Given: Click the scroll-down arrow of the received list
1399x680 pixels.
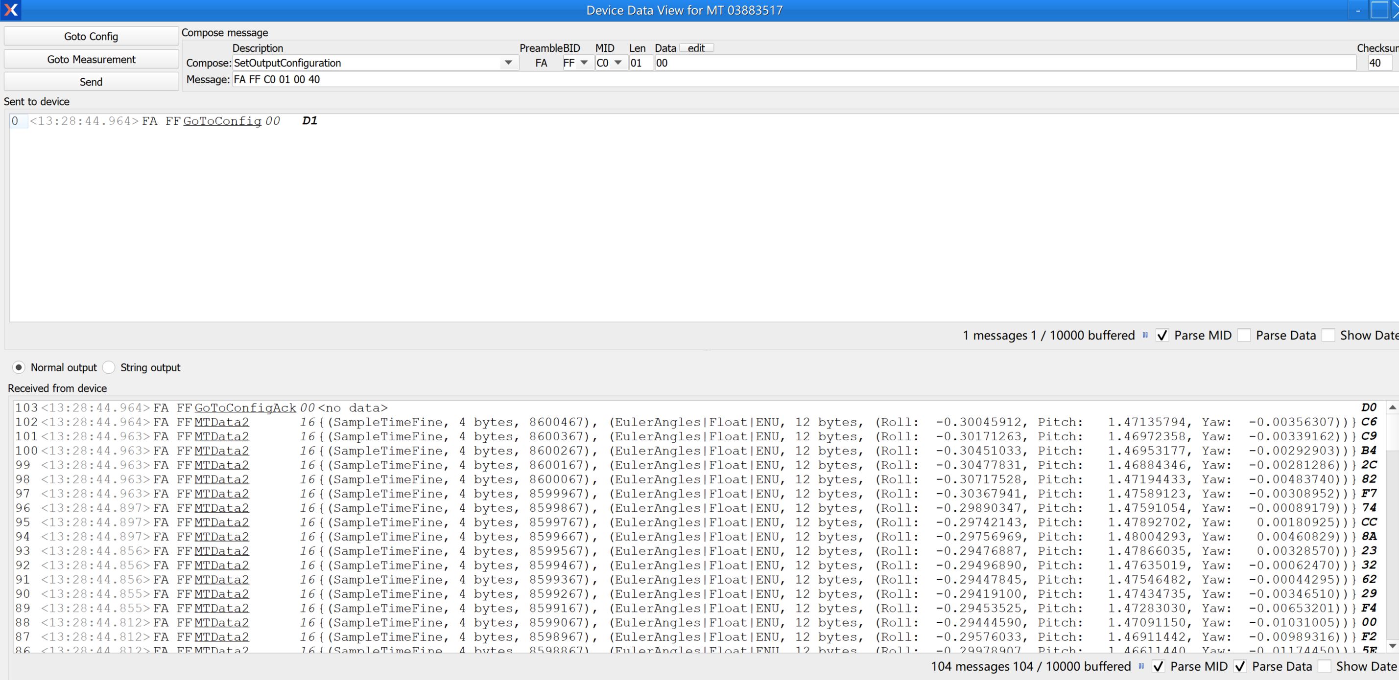Looking at the screenshot, I should point(1392,646).
